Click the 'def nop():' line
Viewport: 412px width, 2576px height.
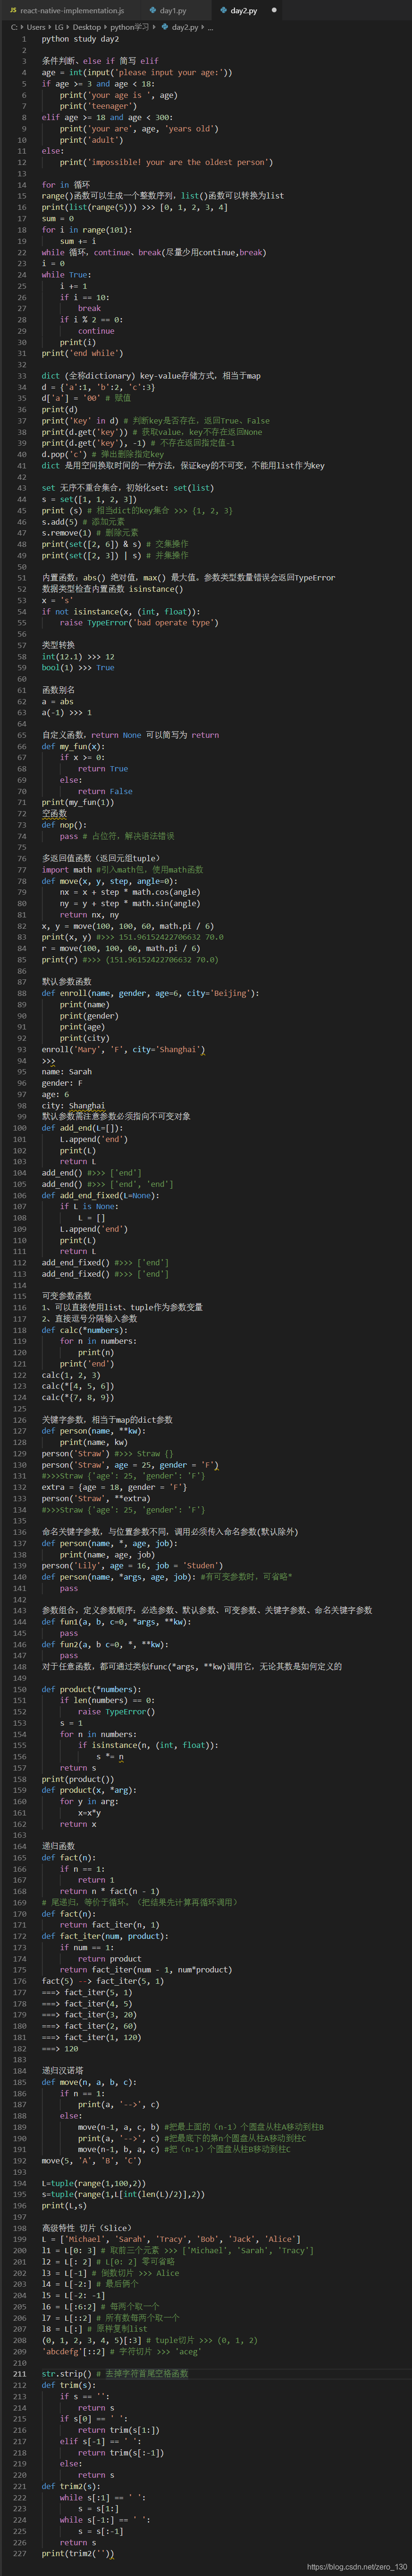click(x=64, y=824)
